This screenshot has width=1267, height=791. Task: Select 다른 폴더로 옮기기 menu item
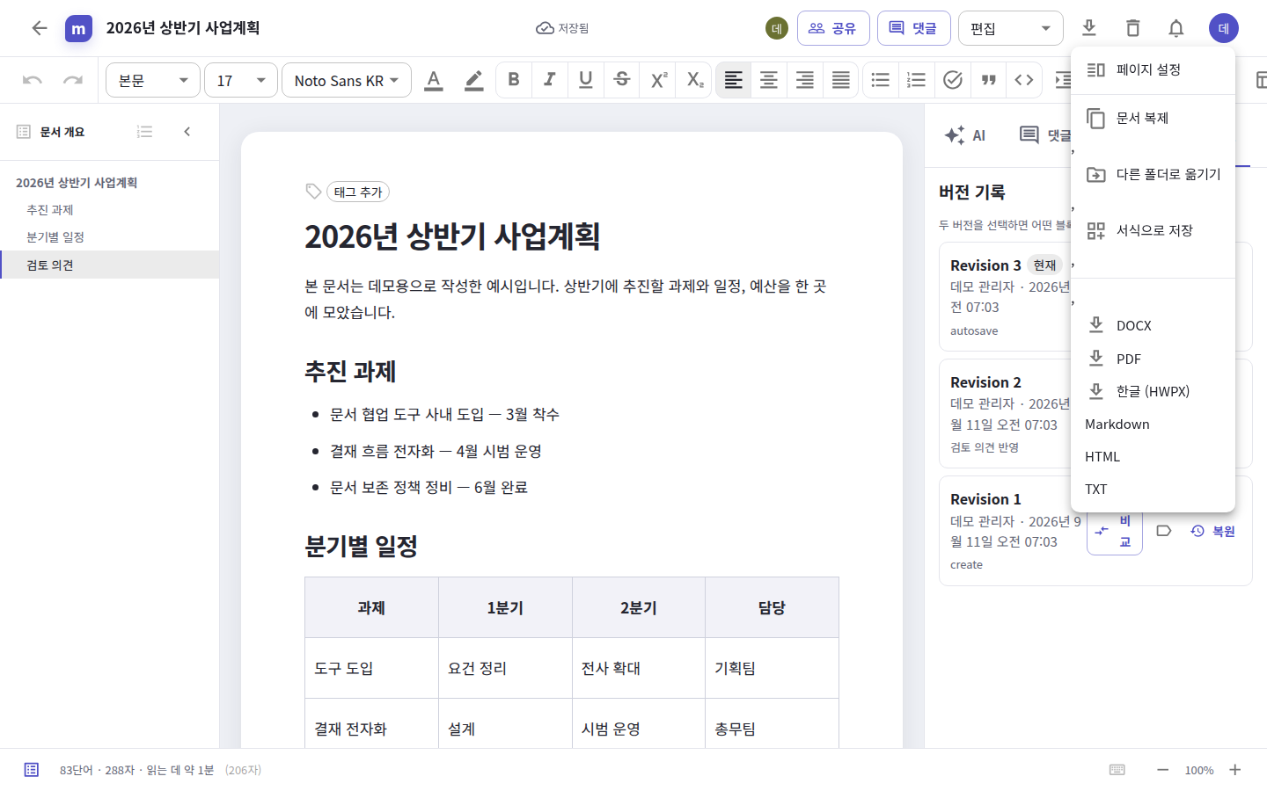[1153, 174]
